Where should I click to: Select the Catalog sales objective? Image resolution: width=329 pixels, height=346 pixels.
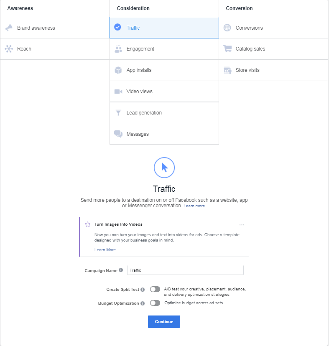[x=273, y=49]
